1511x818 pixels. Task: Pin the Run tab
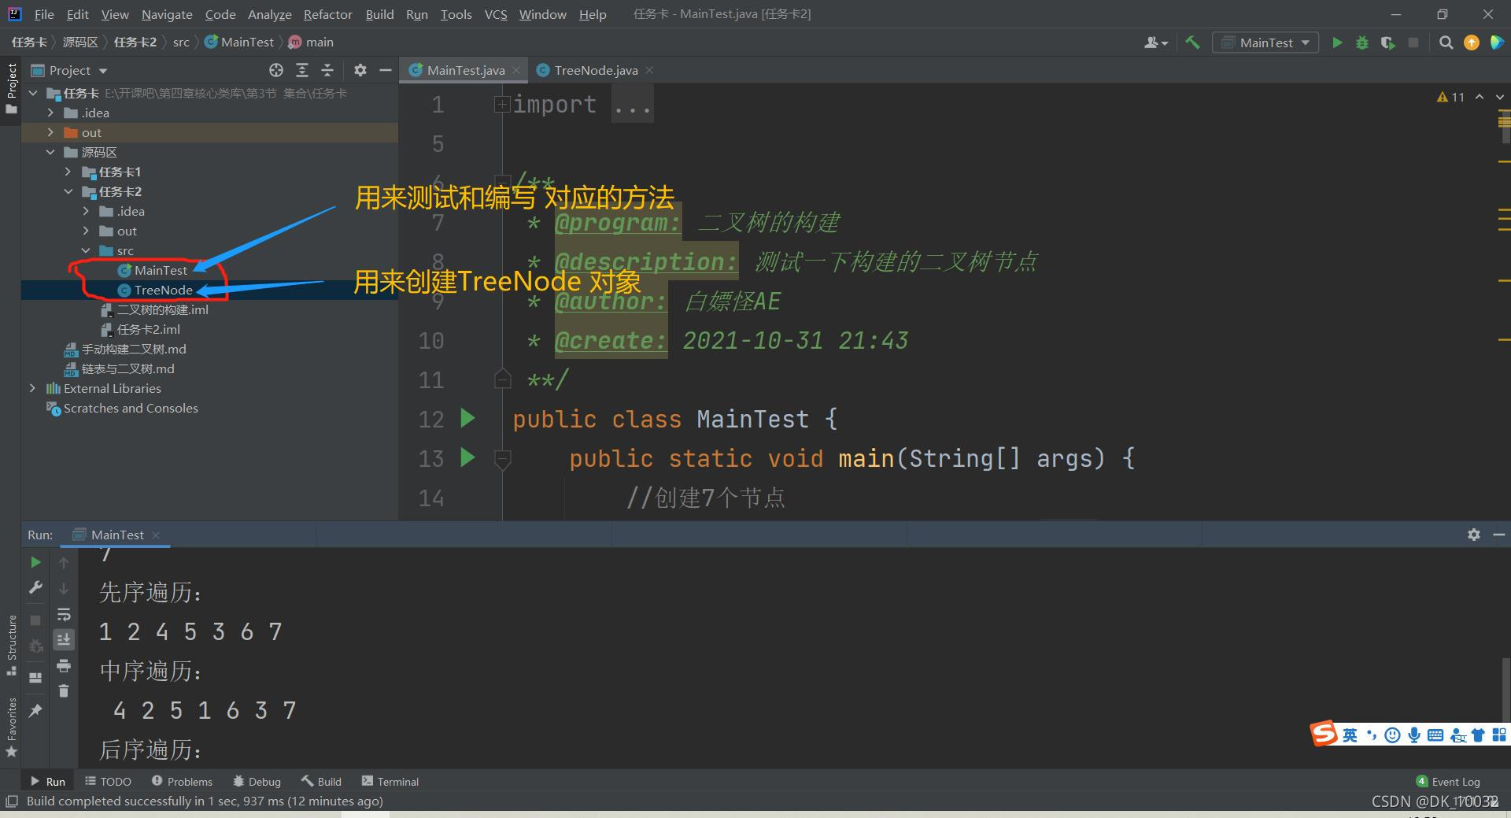[35, 710]
